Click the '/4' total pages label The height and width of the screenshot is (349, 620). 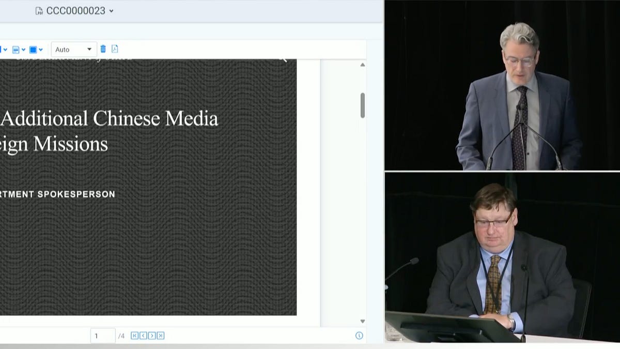pyautogui.click(x=121, y=336)
